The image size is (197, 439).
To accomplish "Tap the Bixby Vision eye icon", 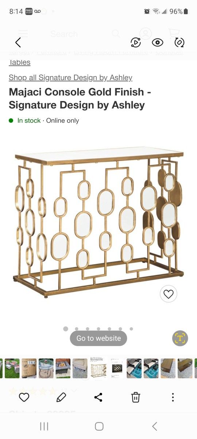I will (157, 42).
